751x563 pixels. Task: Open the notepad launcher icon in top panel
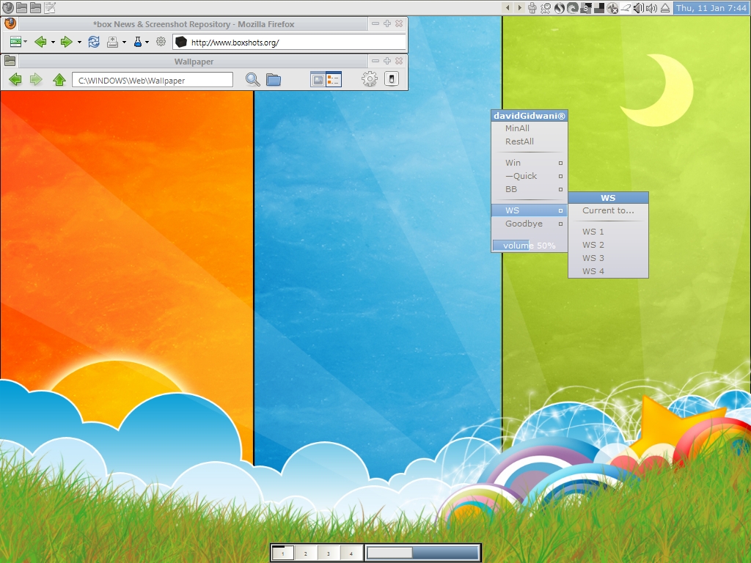pos(50,7)
